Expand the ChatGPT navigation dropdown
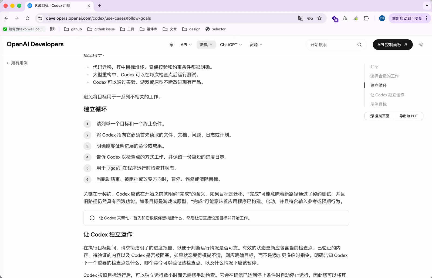Viewport: 432px width, 278px height. pyautogui.click(x=231, y=45)
